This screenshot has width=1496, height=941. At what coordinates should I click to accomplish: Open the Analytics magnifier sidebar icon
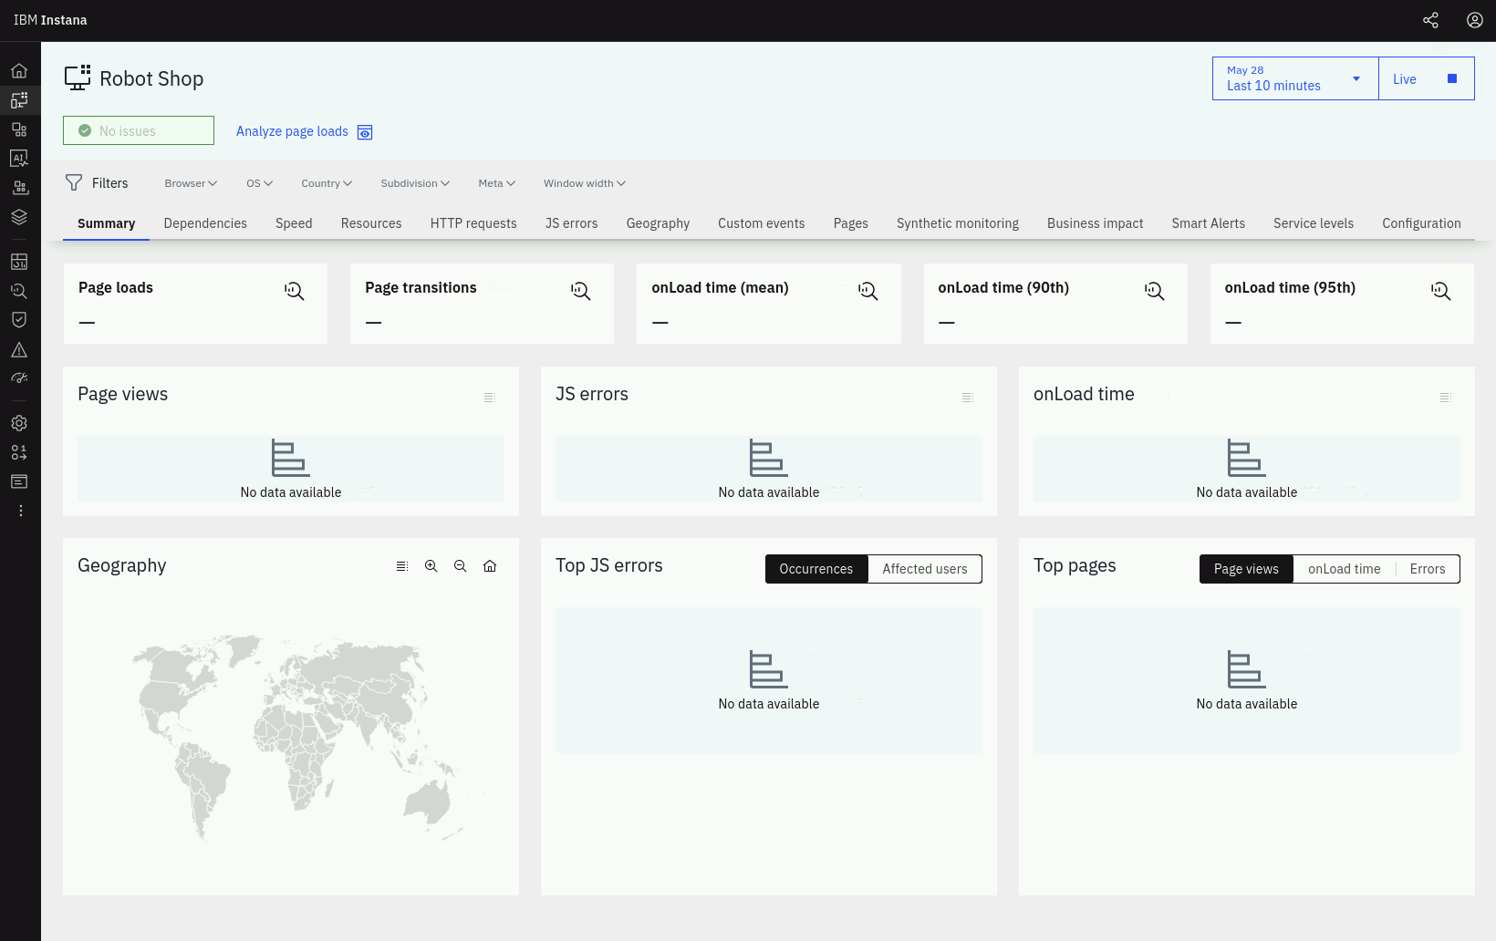(19, 291)
